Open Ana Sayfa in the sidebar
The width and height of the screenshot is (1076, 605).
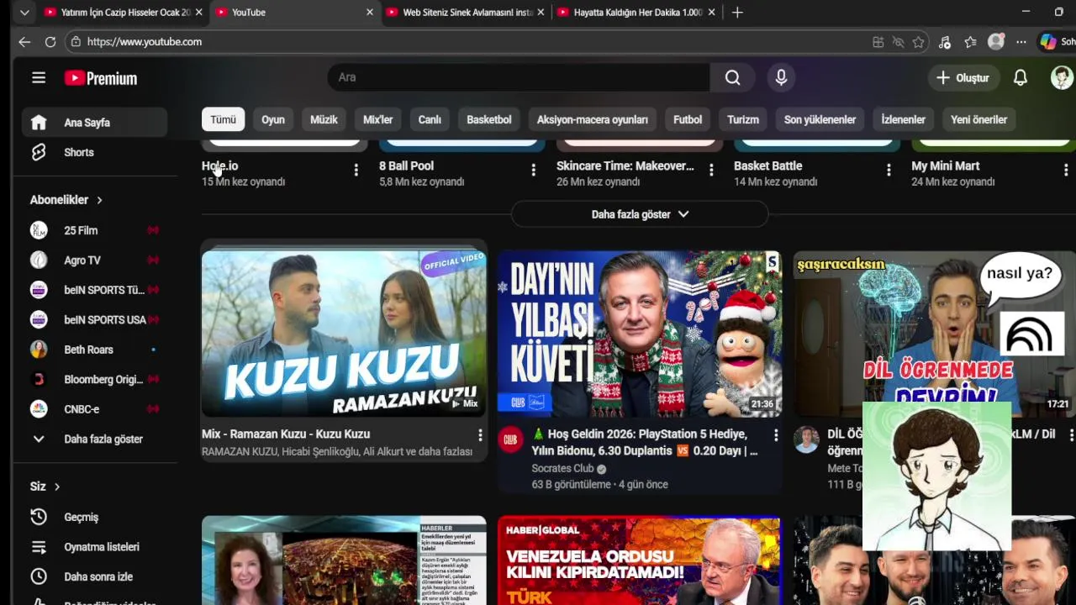94,123
